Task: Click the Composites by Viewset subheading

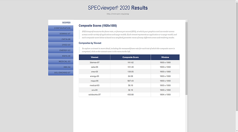Action: [x=90, y=43]
